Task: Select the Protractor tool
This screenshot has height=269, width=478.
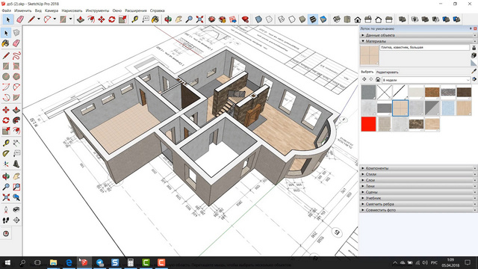Action: pyautogui.click(x=6, y=153)
